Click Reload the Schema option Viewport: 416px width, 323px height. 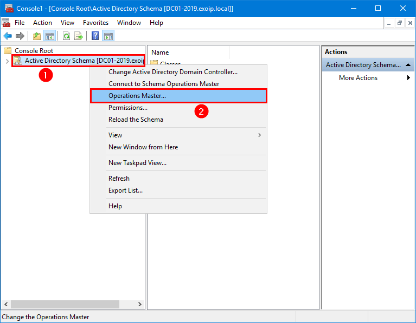[x=178, y=120]
